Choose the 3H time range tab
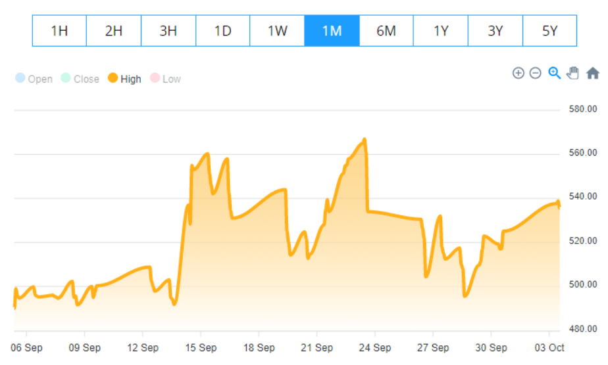The image size is (608, 365). coord(168,31)
